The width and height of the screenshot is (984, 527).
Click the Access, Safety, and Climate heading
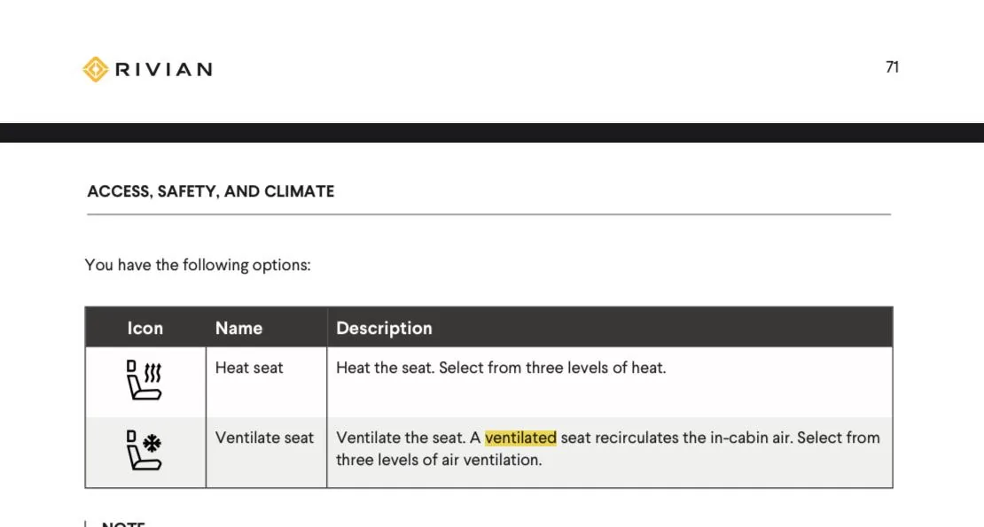click(211, 191)
